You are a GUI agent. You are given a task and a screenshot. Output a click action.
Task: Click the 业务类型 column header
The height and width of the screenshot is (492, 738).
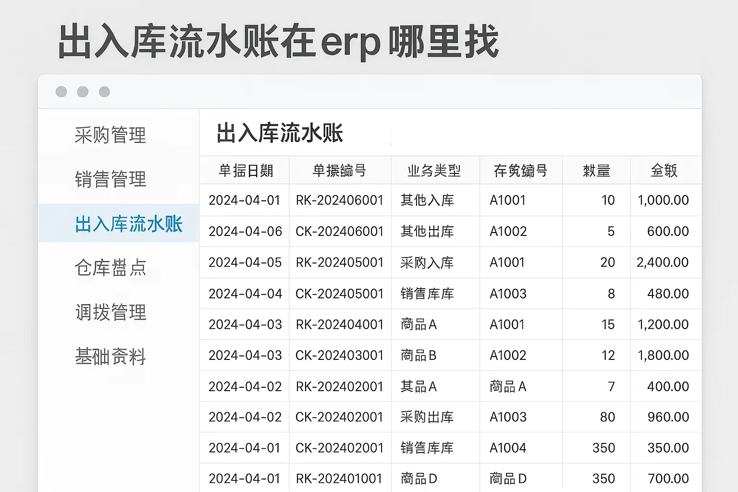pos(434,171)
